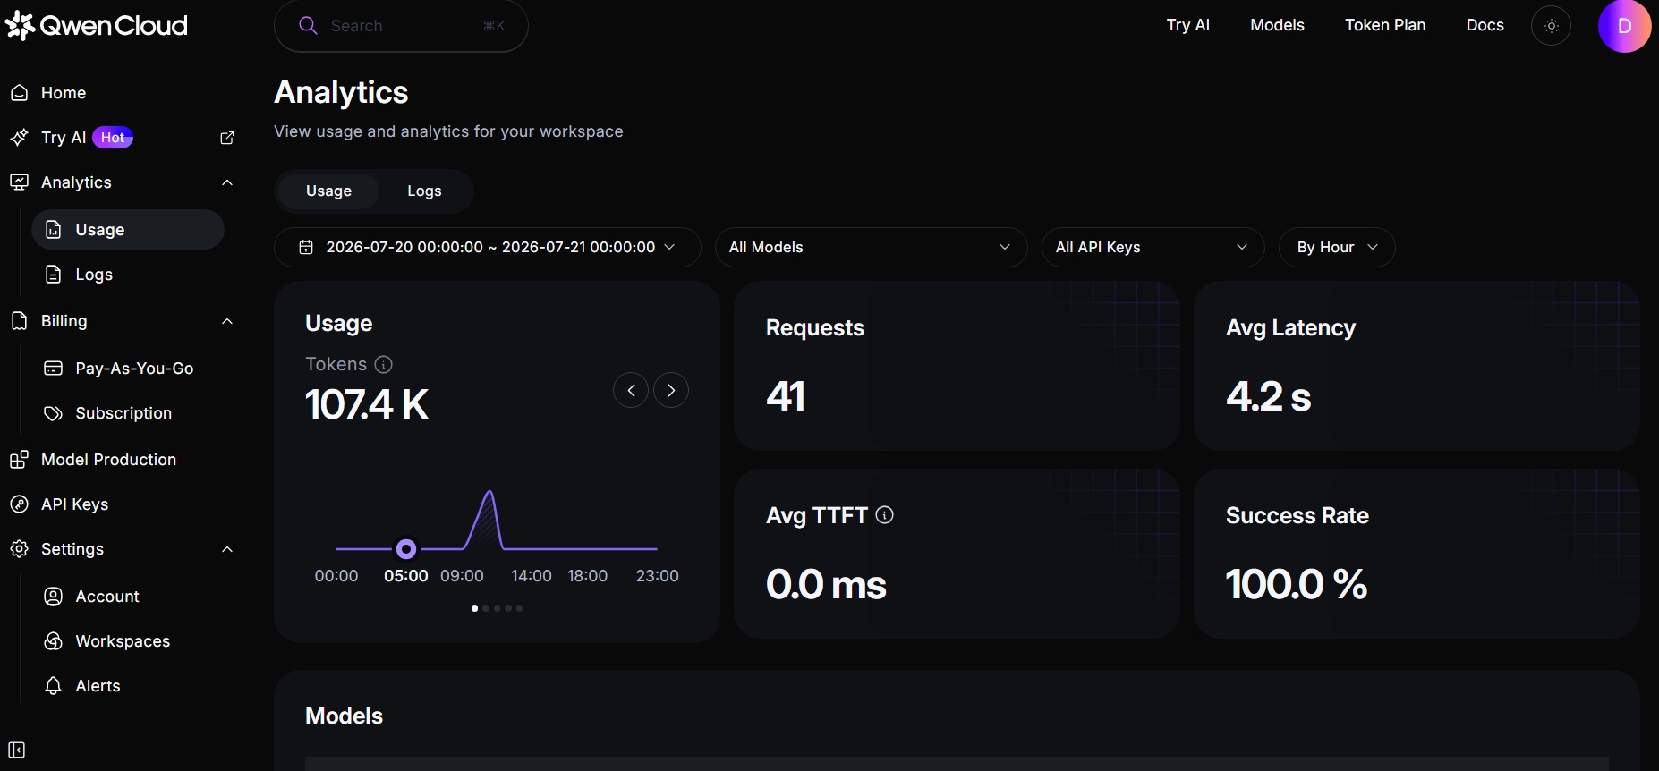Viewport: 1659px width, 771px height.
Task: Change the By Hour granularity dropdown
Action: 1337,247
